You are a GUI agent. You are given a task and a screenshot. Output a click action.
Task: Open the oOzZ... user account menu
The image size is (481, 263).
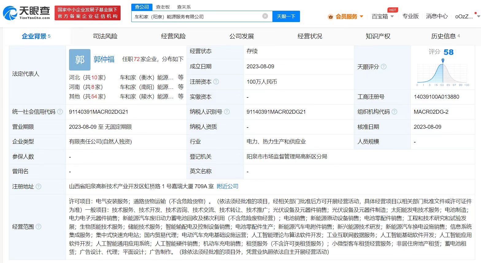click(x=464, y=16)
